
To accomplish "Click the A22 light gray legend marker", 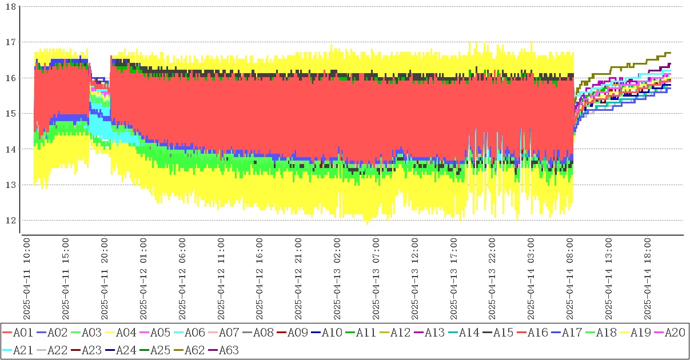I will 41,350.
